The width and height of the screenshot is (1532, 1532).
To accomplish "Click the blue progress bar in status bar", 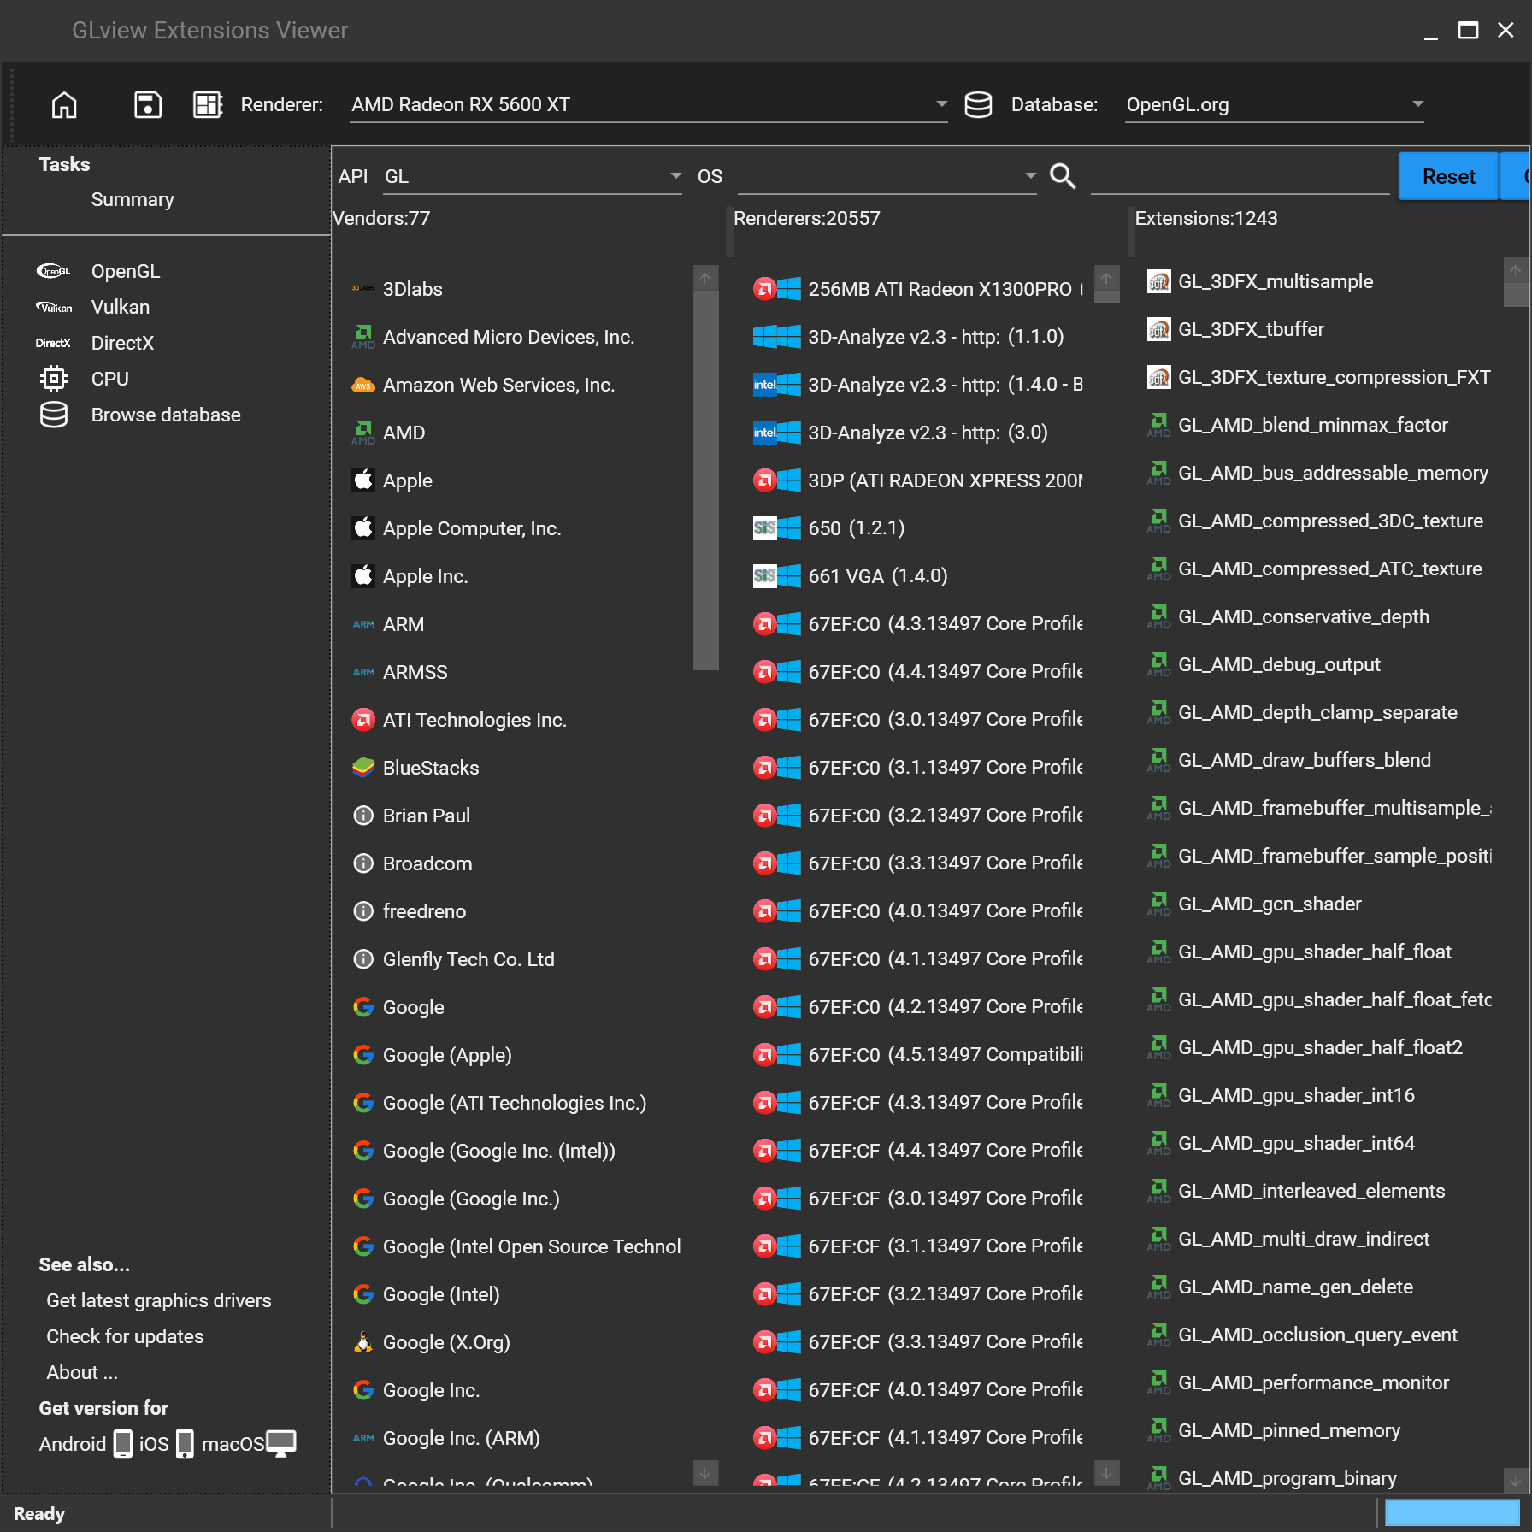I will point(1452,1513).
